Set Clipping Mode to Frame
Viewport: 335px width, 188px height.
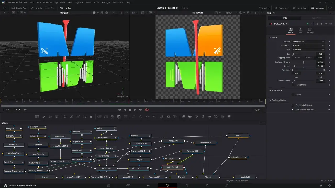click(x=319, y=58)
